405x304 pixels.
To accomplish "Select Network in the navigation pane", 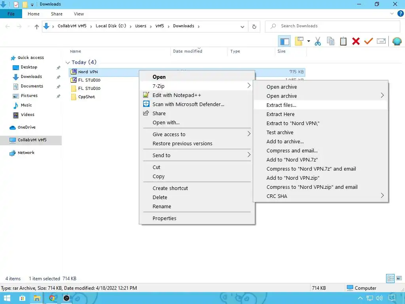I will point(26,152).
